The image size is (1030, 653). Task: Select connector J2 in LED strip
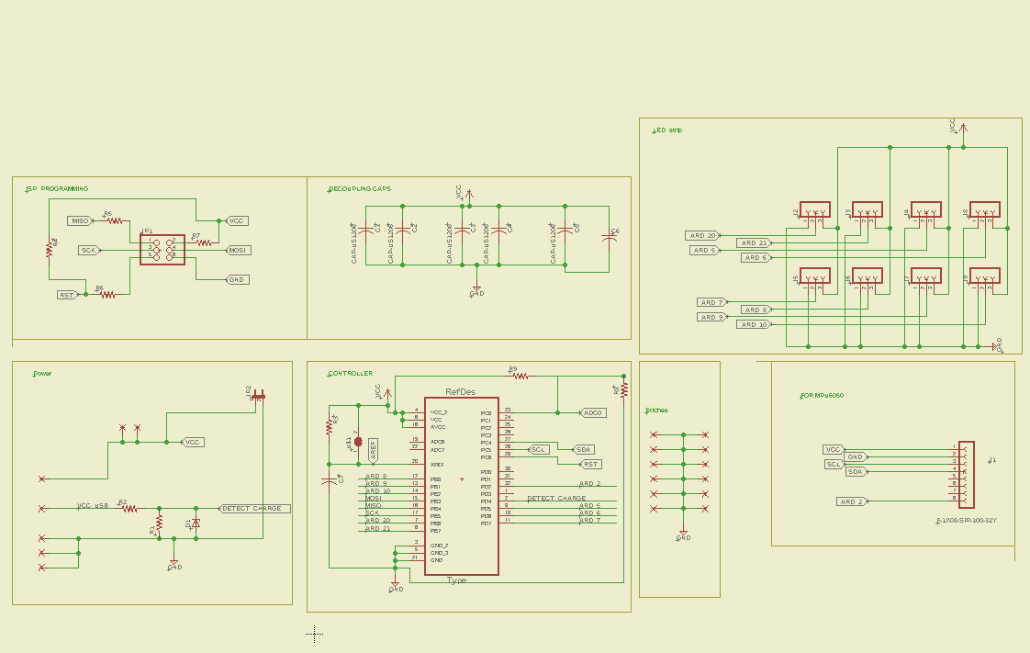click(x=815, y=209)
